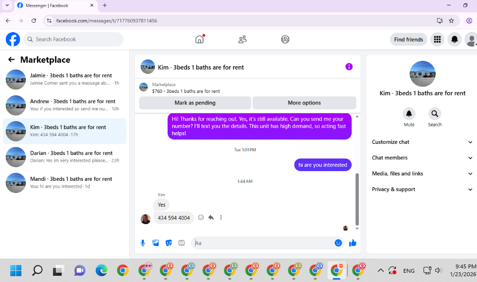Open Windows Start menu
This screenshot has height=282, width=477.
click(16, 270)
